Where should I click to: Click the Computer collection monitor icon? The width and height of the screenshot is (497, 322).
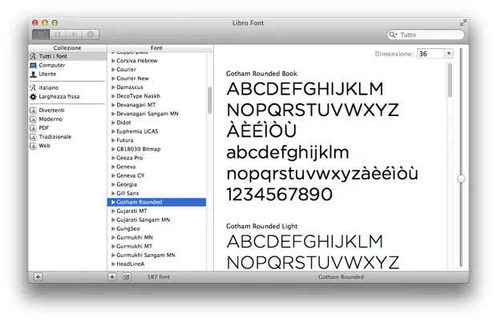coord(33,65)
